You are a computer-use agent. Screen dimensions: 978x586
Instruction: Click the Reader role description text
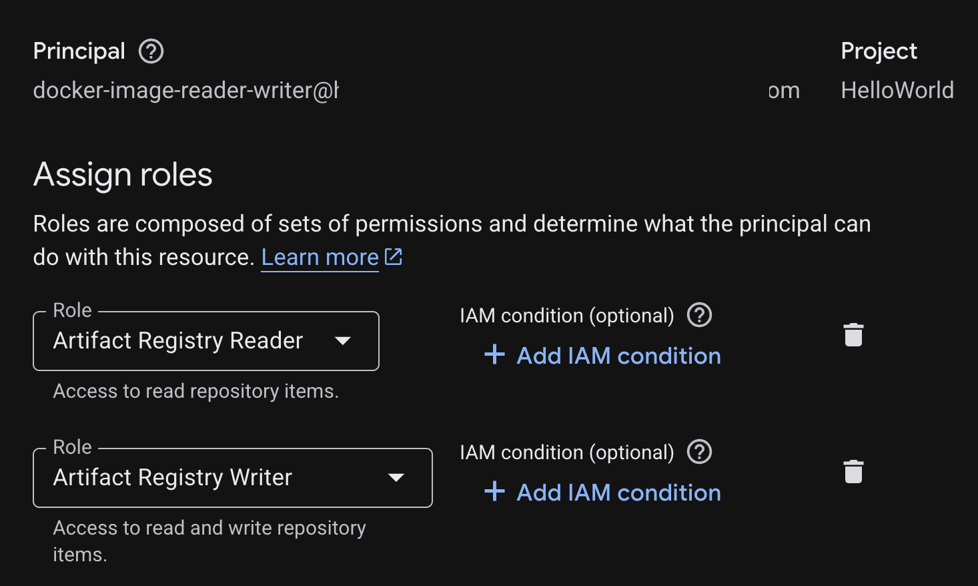(195, 391)
